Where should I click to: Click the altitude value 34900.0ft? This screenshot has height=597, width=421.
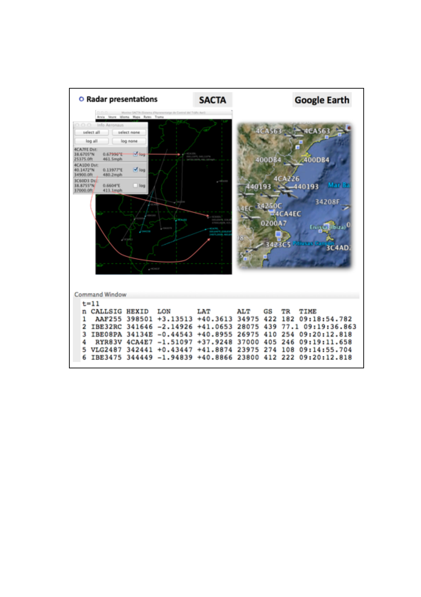(83, 174)
